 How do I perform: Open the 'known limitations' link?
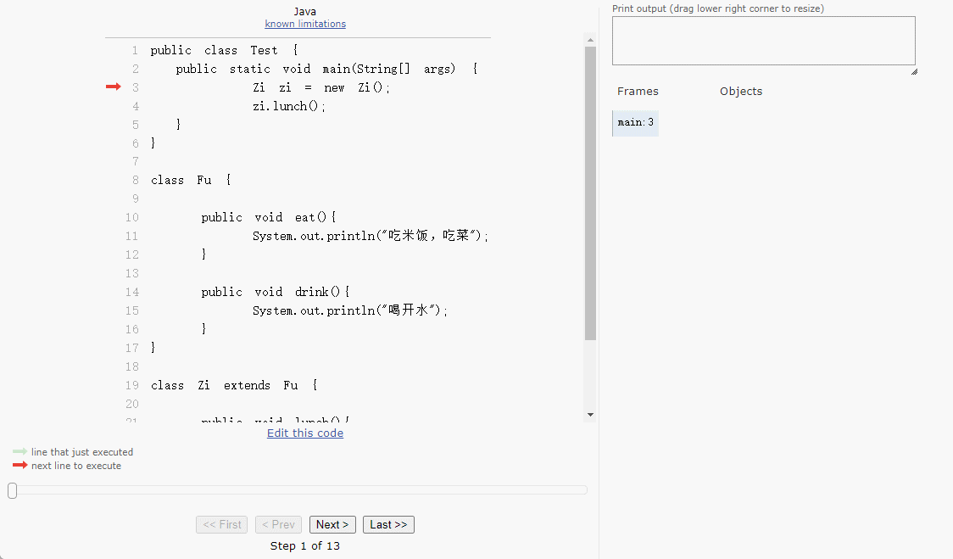click(x=305, y=24)
